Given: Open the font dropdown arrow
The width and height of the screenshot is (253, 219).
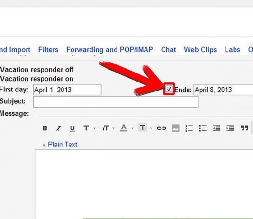Looking at the screenshot, I should point(95,128).
